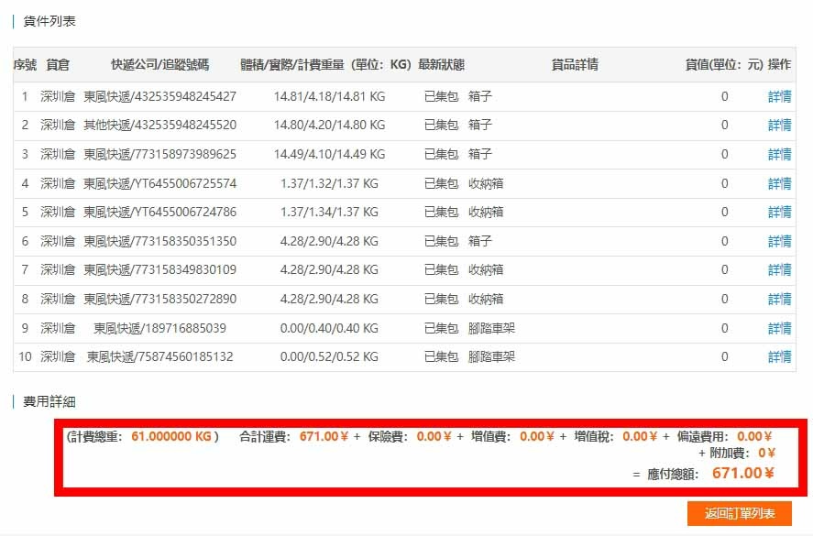Click weight value 14.81/4.18/14.81 KG
813x536 pixels.
tap(329, 96)
